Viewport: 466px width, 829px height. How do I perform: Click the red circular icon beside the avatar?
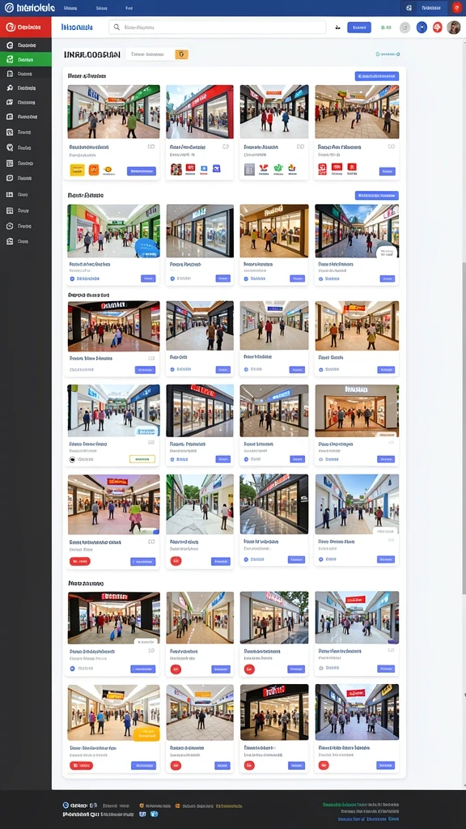pyautogui.click(x=438, y=28)
